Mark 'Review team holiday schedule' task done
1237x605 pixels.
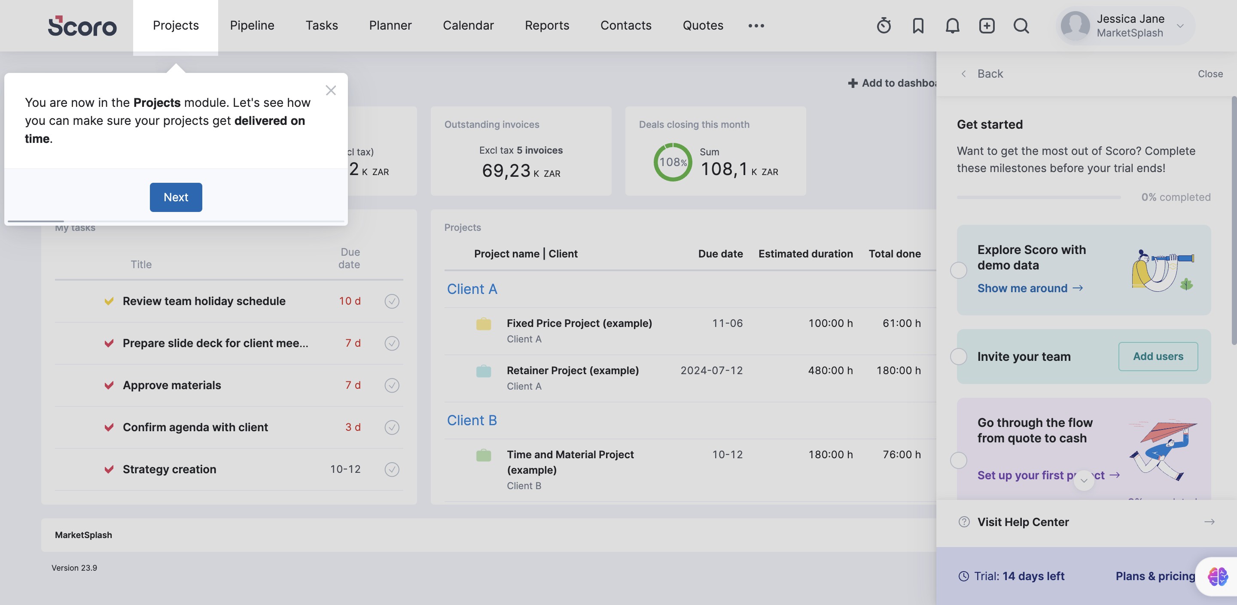pyautogui.click(x=392, y=301)
